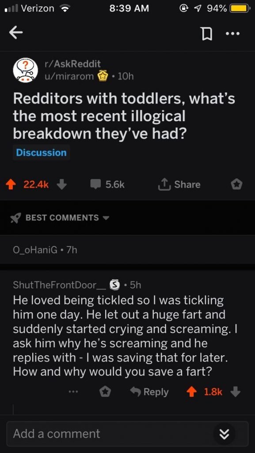
Task: Open the r/AskReddit subreddit avatar
Action: [x=26, y=71]
